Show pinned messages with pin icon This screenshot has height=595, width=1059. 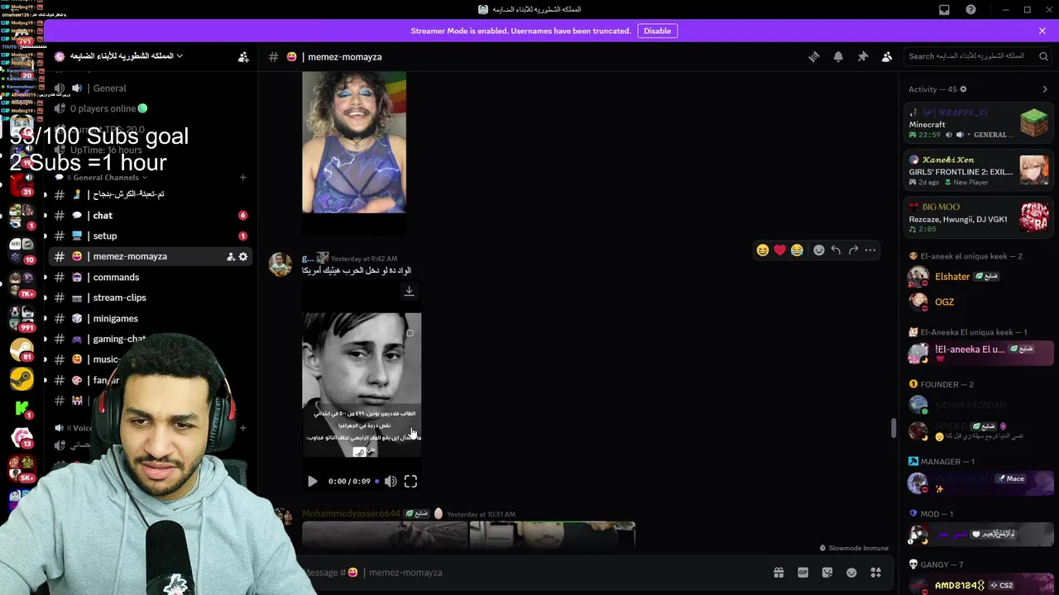[862, 57]
